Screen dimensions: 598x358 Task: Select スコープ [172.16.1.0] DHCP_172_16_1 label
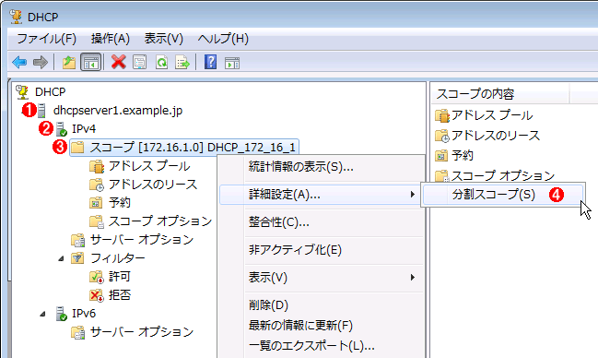click(193, 148)
